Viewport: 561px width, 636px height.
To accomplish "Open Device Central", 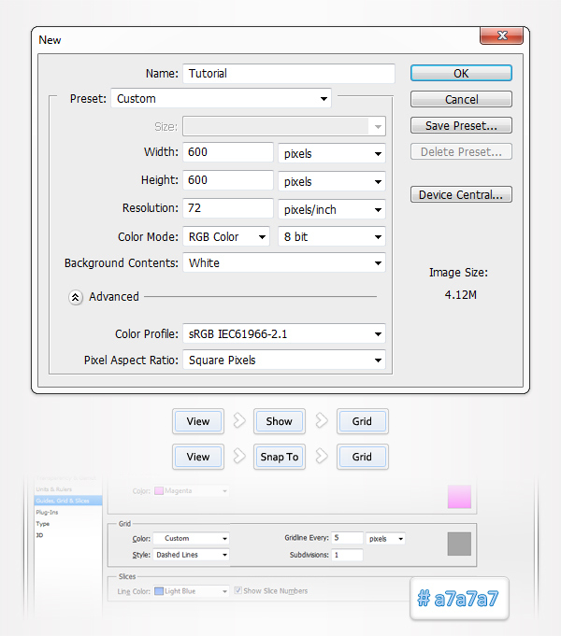I will coord(461,195).
